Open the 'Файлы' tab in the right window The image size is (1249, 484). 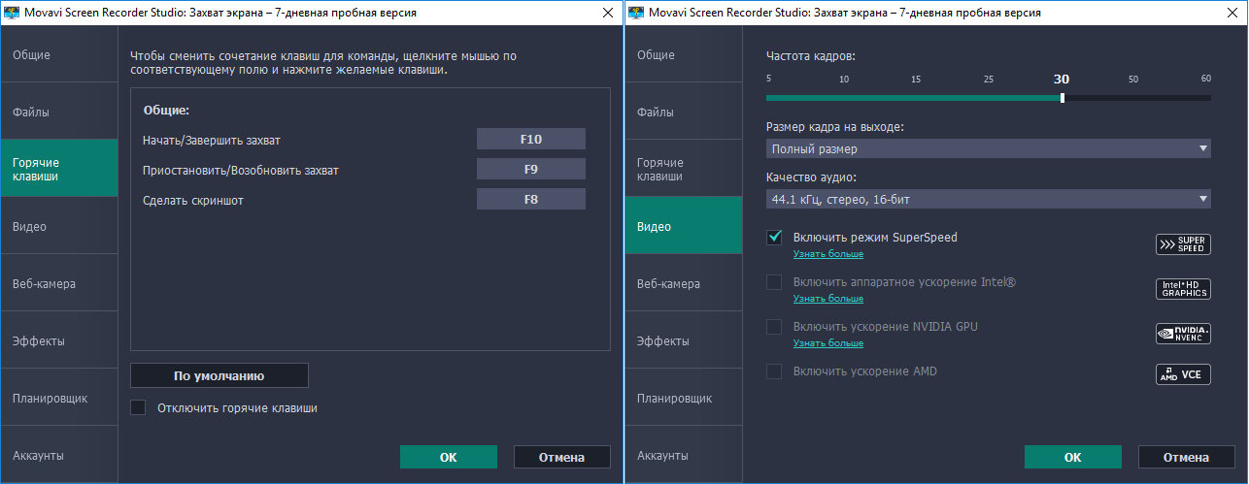click(684, 112)
